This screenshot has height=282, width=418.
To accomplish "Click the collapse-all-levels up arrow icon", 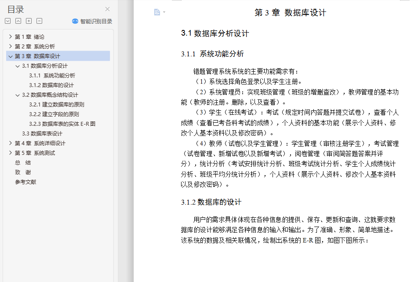I will click(x=18, y=21).
